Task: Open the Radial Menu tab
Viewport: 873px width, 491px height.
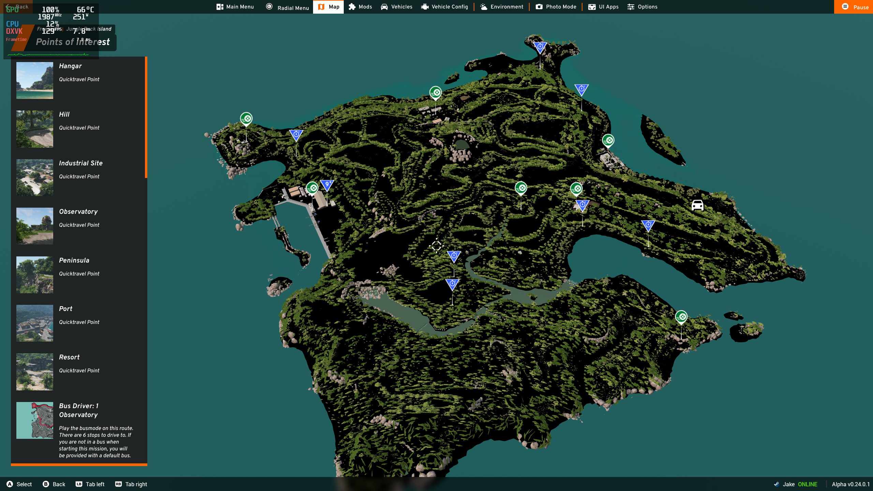Action: click(x=287, y=7)
